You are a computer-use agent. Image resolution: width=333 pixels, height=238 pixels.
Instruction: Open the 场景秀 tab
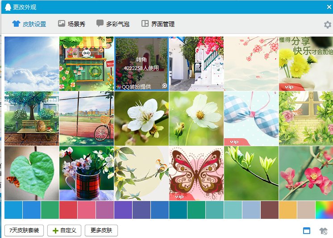[71, 24]
